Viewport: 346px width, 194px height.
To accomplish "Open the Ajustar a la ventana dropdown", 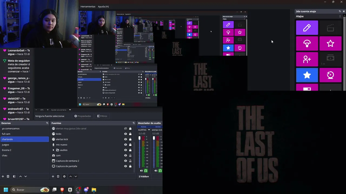I will [70, 110].
